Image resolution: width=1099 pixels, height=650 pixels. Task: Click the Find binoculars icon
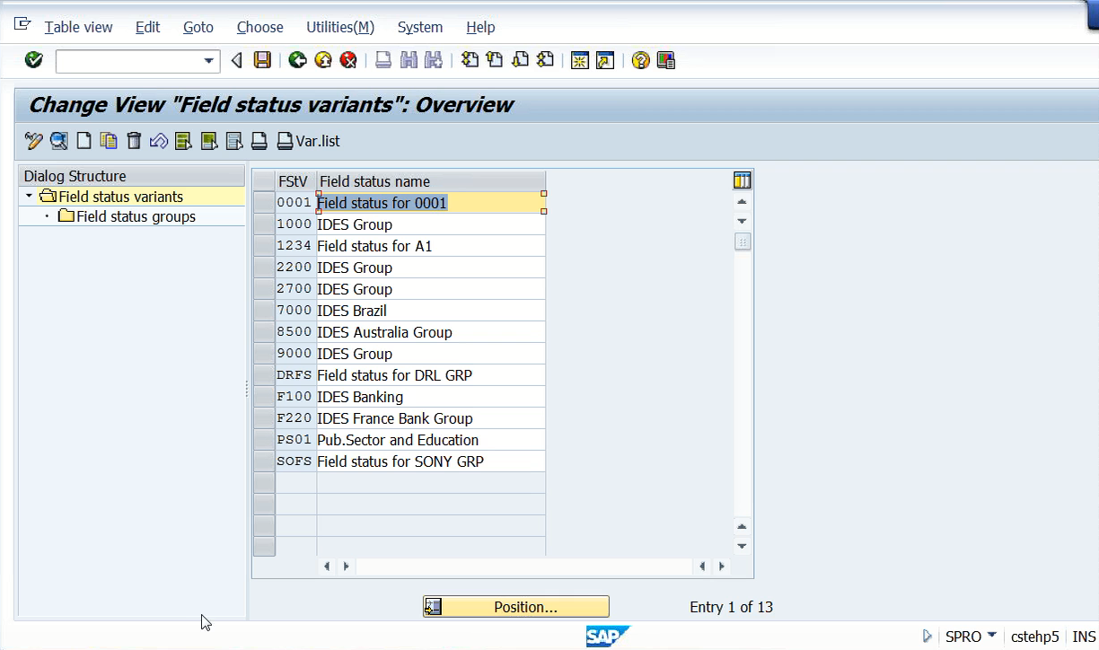point(409,60)
